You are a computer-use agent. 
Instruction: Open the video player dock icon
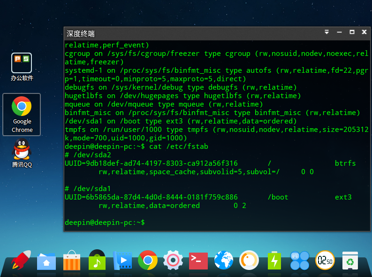pyautogui.click(x=122, y=260)
